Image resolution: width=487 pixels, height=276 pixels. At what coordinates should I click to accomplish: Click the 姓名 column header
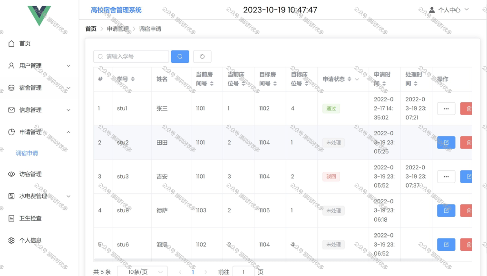click(x=162, y=79)
